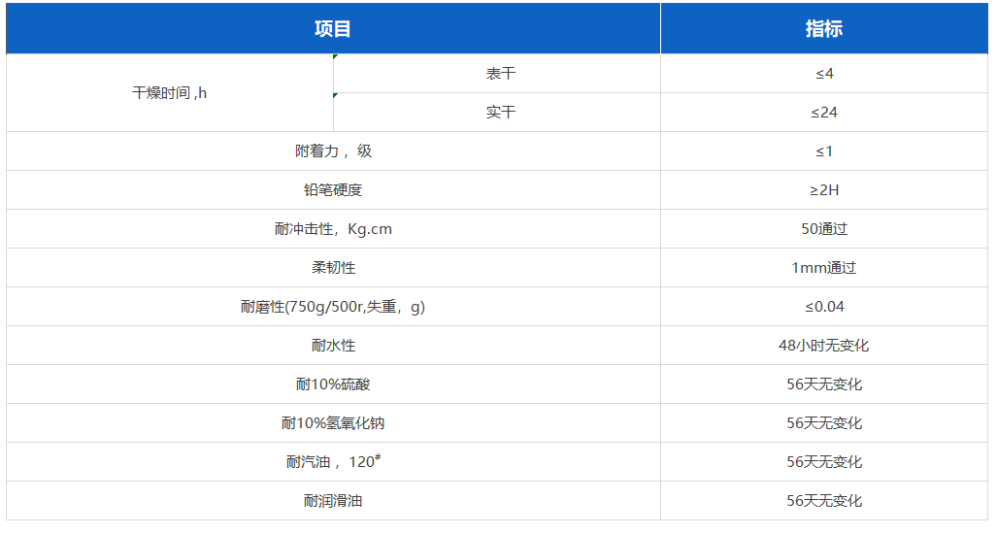Select the 50通过 value cell
Viewport: 998px width, 534px height.
[x=823, y=229]
